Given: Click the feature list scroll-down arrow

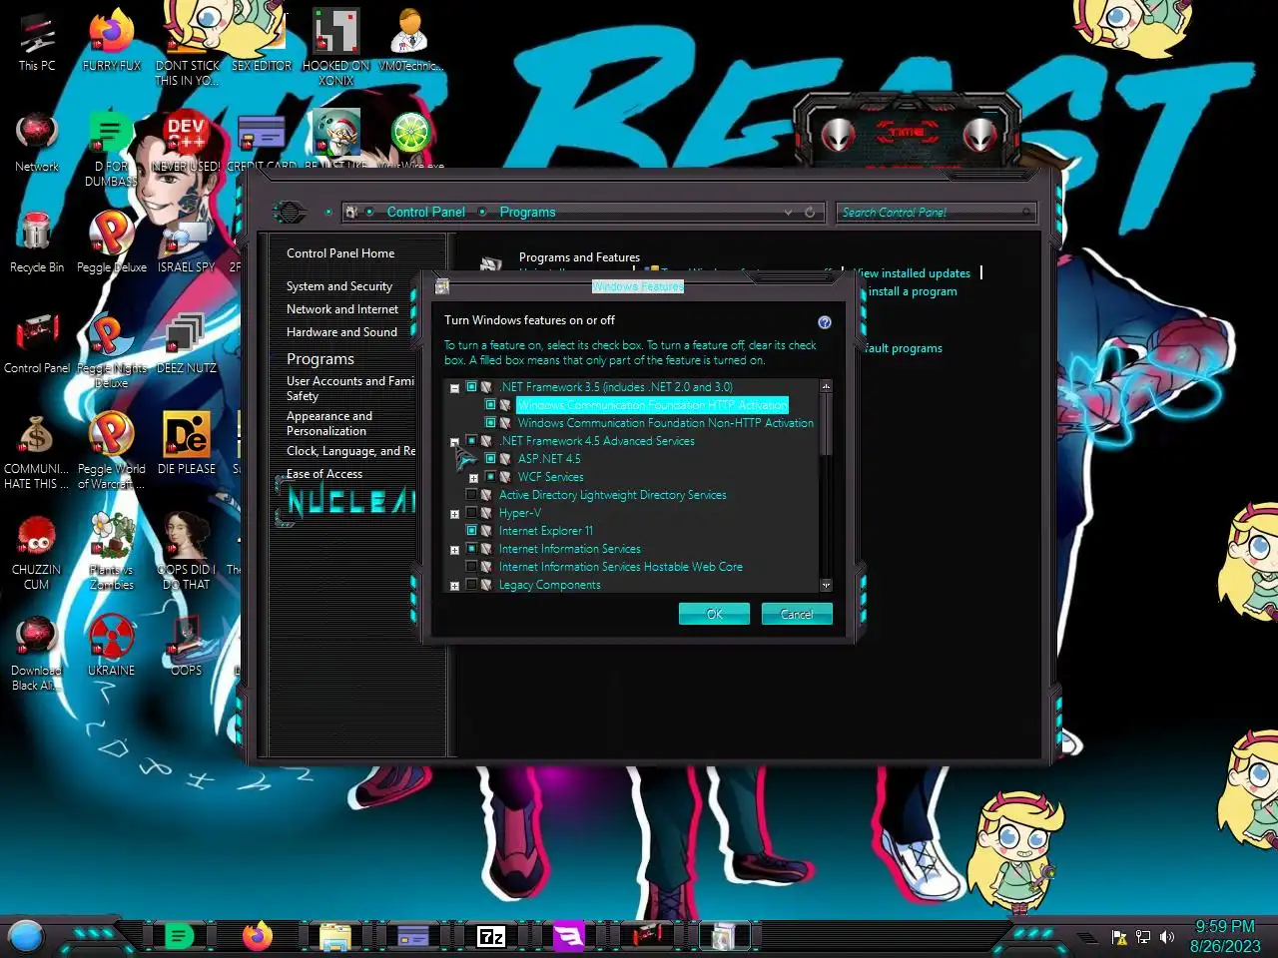Looking at the screenshot, I should pos(826,586).
